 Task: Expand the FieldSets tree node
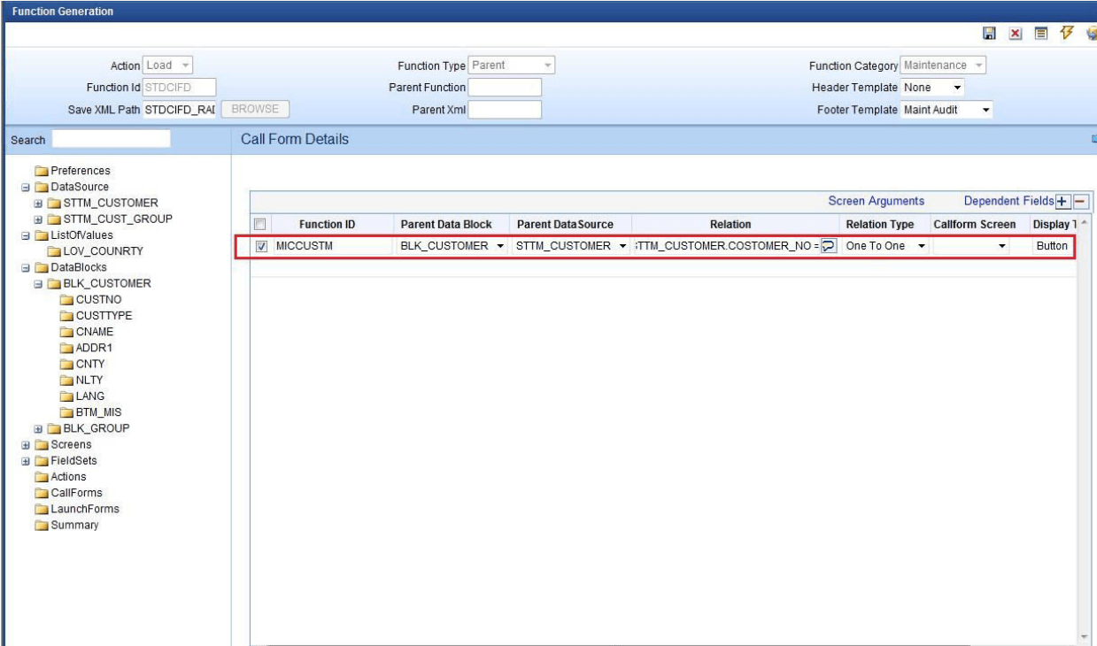pos(25,460)
